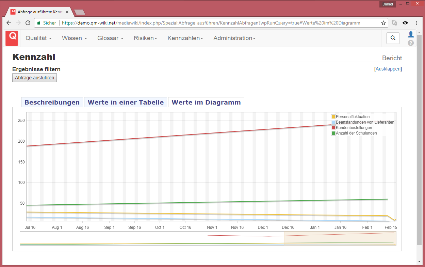Select the Werte in einer Tabelle tab
Screen dimensions: 425x267
pyautogui.click(x=126, y=102)
